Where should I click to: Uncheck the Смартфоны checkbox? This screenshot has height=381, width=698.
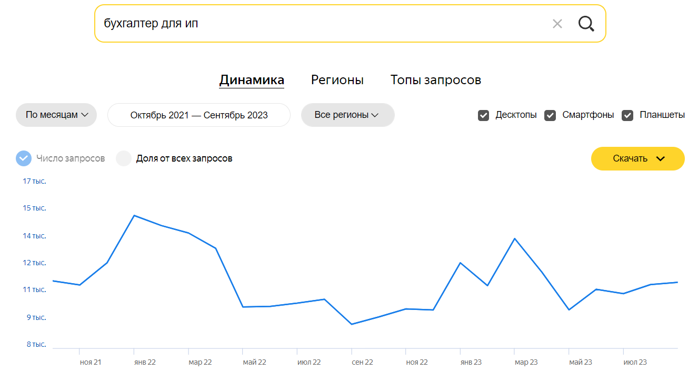click(x=550, y=115)
